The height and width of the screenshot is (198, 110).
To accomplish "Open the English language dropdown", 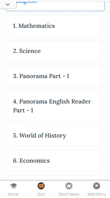I will coord(55,6).
